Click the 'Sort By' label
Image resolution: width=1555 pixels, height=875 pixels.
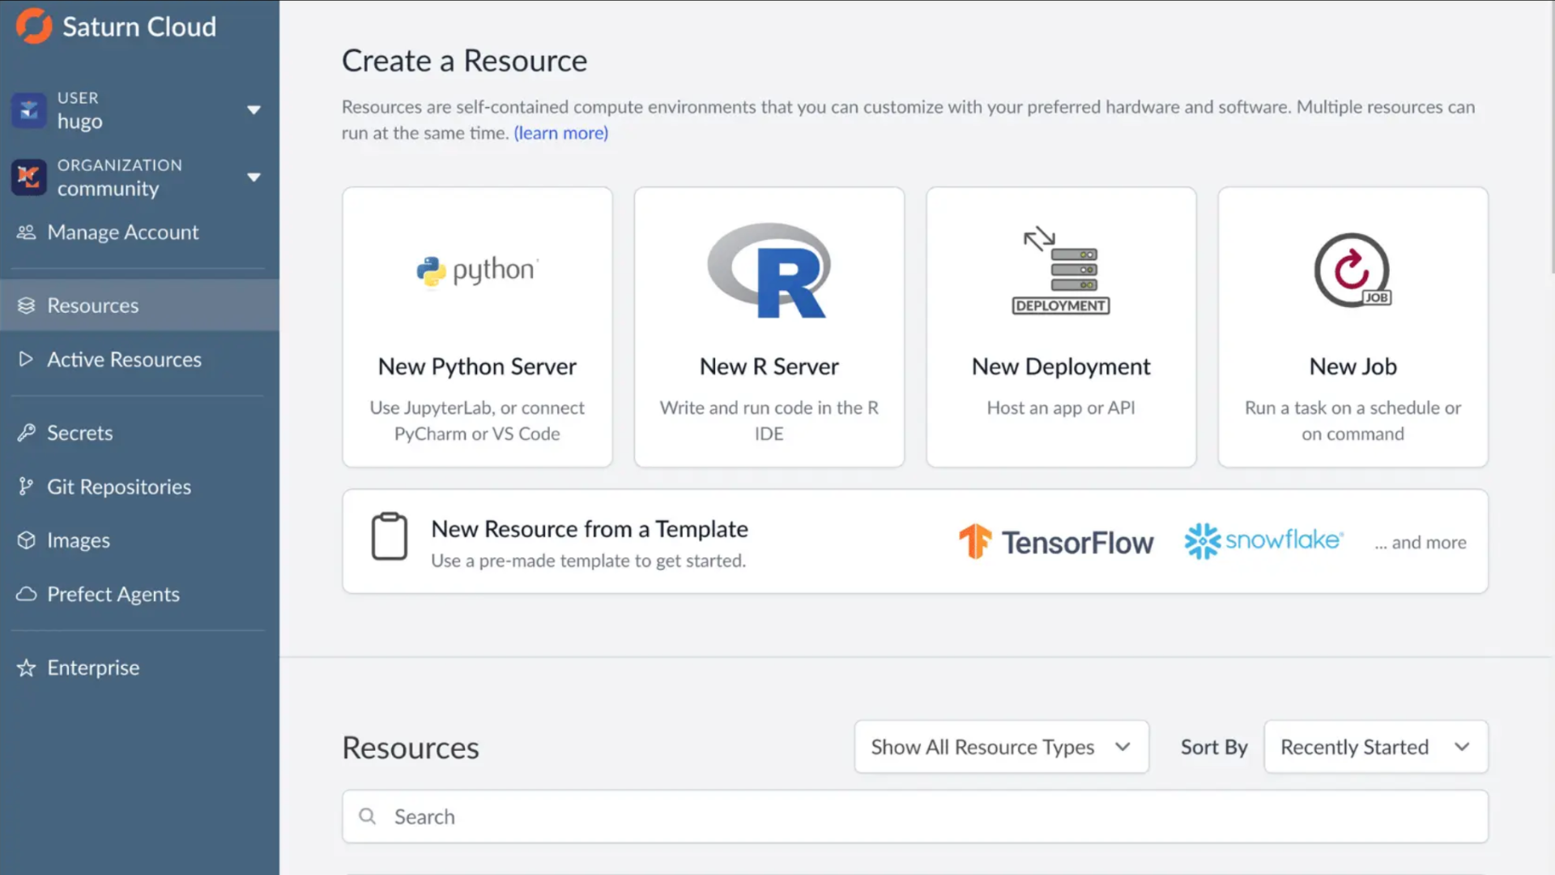click(1214, 747)
